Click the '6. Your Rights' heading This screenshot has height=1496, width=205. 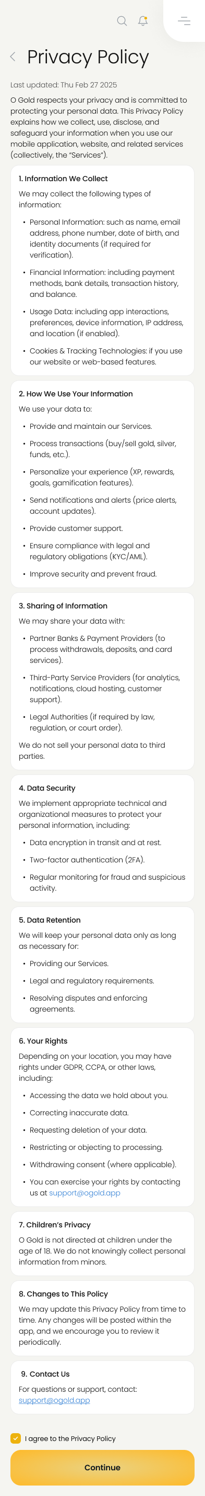coord(43,1040)
